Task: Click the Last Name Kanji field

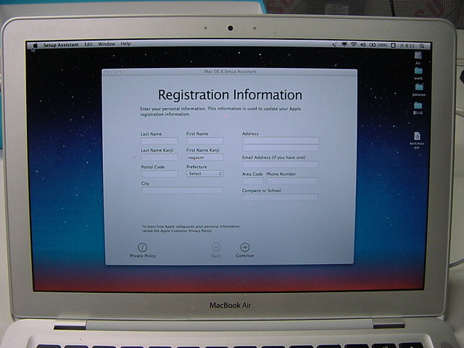Action: tap(159, 157)
